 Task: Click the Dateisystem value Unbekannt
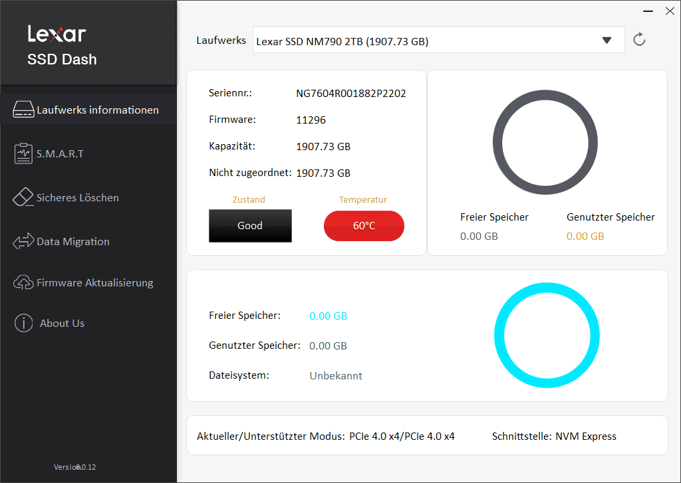click(x=336, y=376)
